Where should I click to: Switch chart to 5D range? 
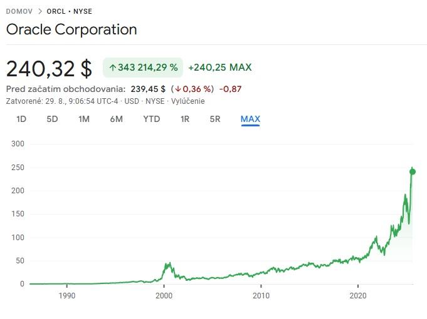click(52, 119)
